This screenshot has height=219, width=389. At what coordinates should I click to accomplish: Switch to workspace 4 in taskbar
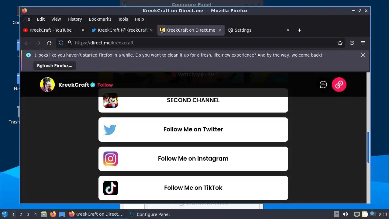tap(36, 214)
